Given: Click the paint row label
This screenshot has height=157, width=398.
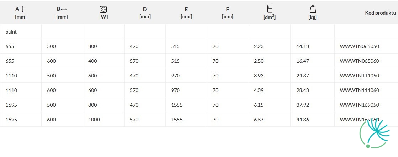Looking at the screenshot, I should (11, 32).
